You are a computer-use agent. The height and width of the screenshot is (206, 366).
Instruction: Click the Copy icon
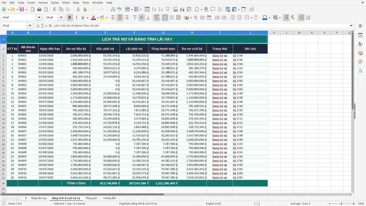[61, 9]
